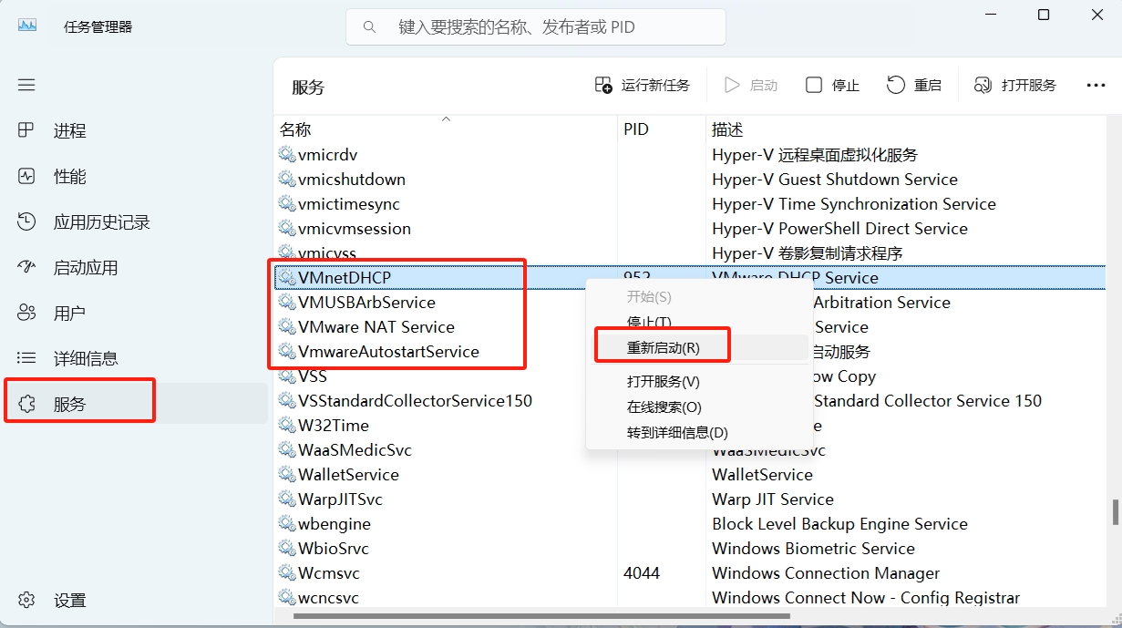Click the gear icon of W32Time service
Screen dimensions: 1122x628
(287, 426)
